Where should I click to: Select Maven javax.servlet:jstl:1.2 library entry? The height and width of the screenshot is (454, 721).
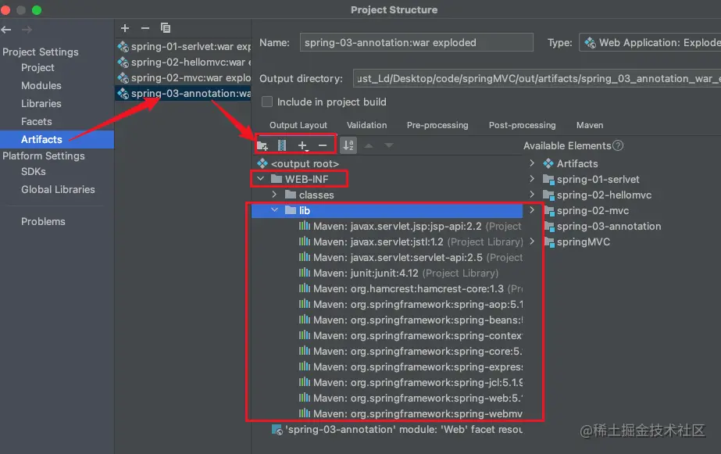pyautogui.click(x=411, y=242)
